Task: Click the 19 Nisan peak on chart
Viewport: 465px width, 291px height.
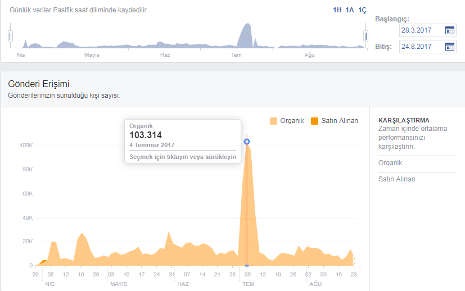Action: 82,234
